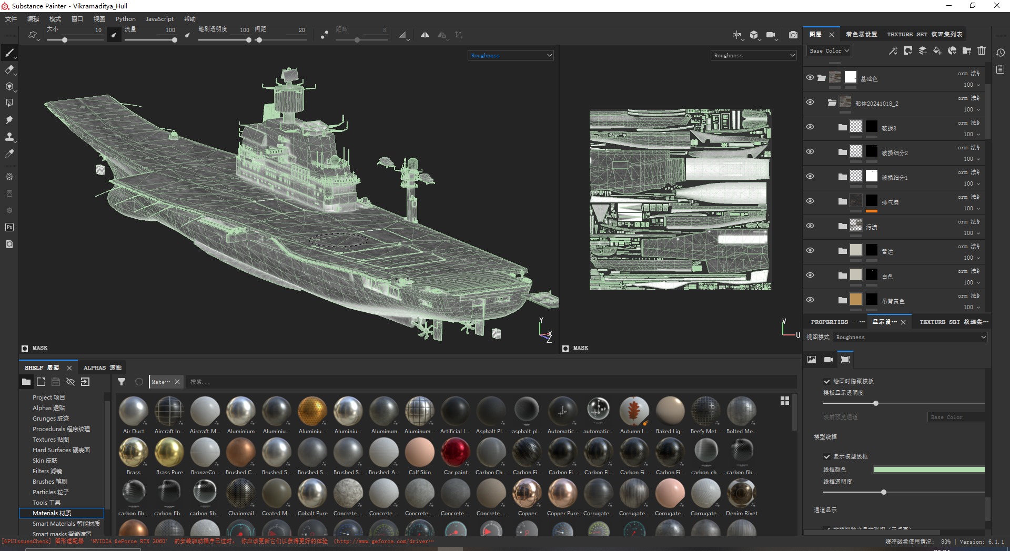This screenshot has width=1010, height=551.
Task: Open the Base Color channel dropdown in layers
Action: (829, 50)
